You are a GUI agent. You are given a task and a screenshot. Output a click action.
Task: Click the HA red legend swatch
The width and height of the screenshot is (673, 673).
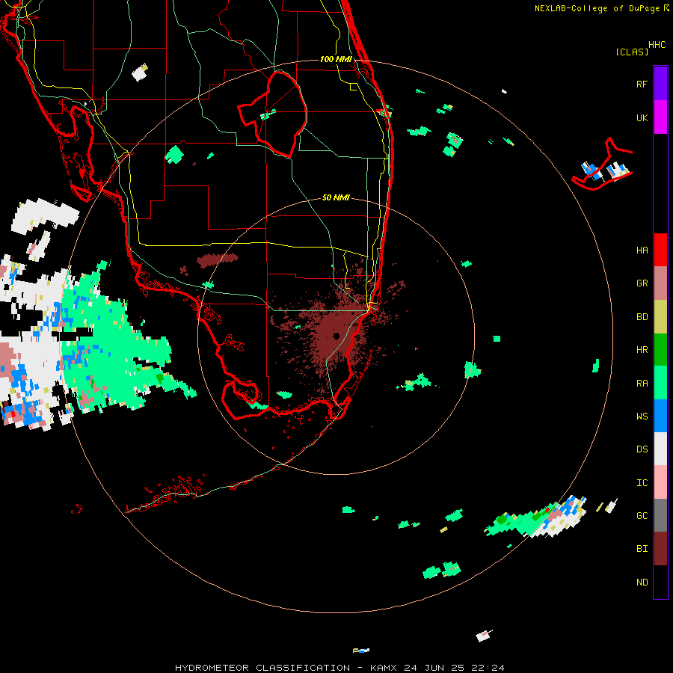point(660,250)
